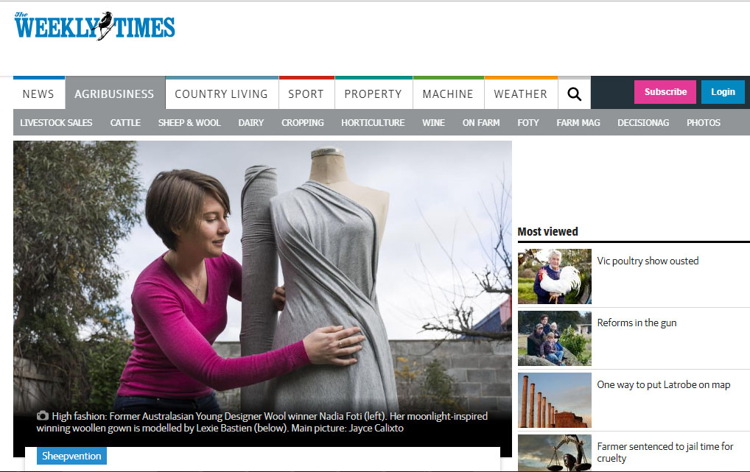Click the Weekly Times logo
The width and height of the screenshot is (750, 472).
click(95, 26)
